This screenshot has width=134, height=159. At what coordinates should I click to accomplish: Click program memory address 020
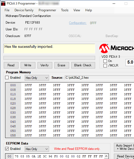tap(13, 103)
